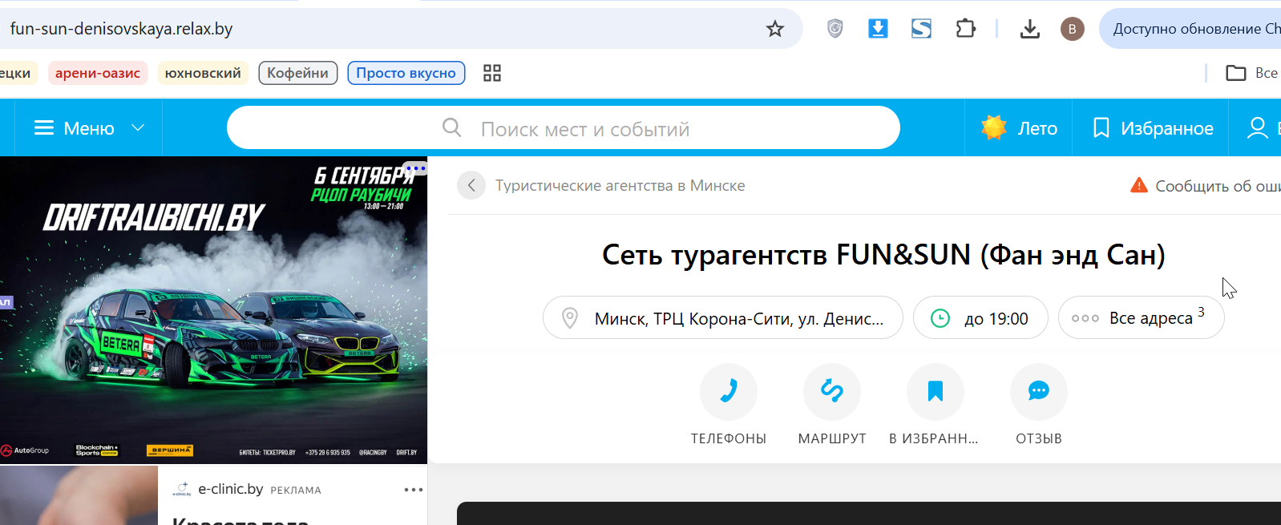Screen dimensions: 1281x525
Task: Open the all bookmarks folder
Action: click(x=1251, y=73)
